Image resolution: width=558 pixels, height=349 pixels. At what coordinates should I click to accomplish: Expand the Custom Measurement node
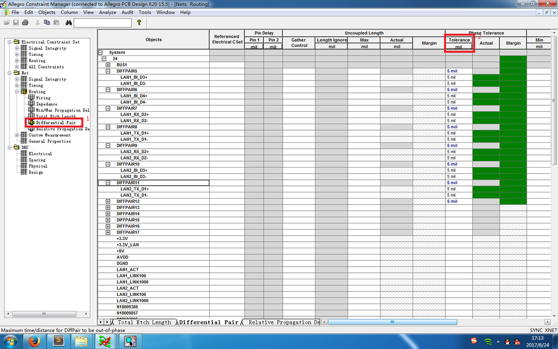pyautogui.click(x=17, y=135)
